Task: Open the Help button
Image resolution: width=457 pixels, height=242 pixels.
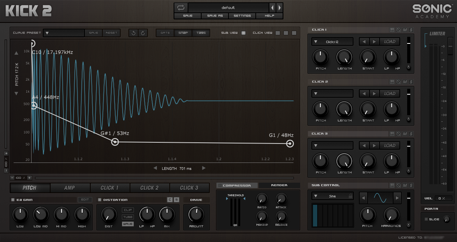Action: 269,16
